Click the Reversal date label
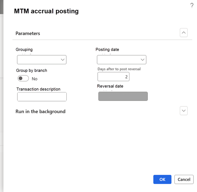The height and width of the screenshot is (192, 197). pyautogui.click(x=110, y=86)
